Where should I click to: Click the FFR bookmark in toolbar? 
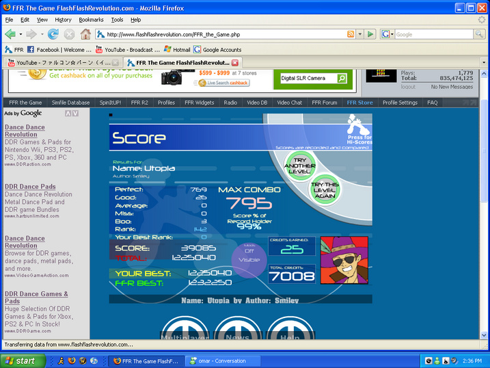coord(14,50)
